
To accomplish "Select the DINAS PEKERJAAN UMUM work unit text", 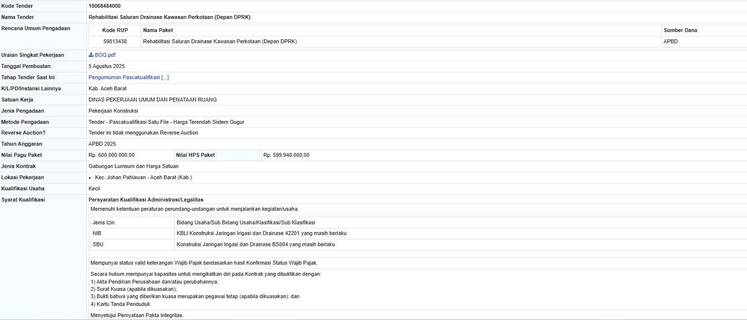I will 153,100.
